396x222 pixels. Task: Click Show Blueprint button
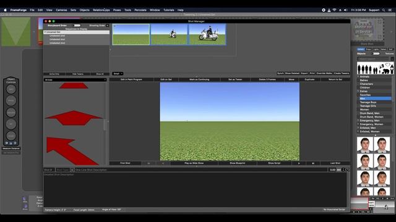(237, 163)
